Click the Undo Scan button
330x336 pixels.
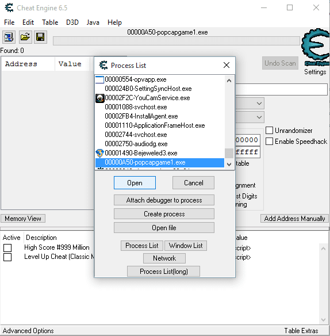pos(280,63)
